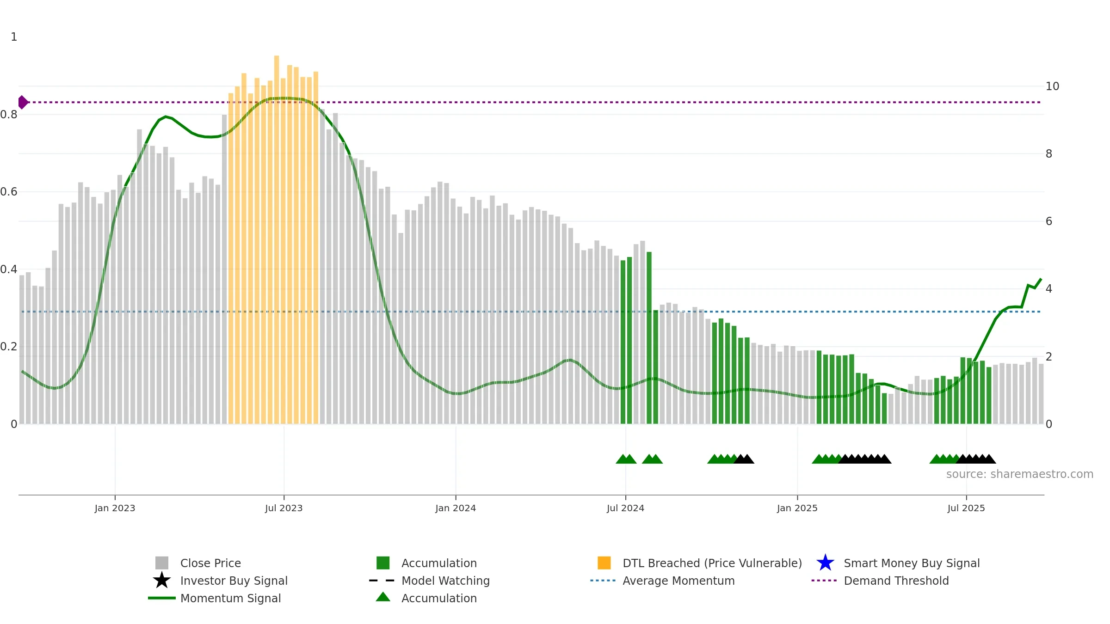This screenshot has width=1110, height=624.
Task: Toggle DTL Breached (Price Vulnerable) legend label
Action: [712, 563]
